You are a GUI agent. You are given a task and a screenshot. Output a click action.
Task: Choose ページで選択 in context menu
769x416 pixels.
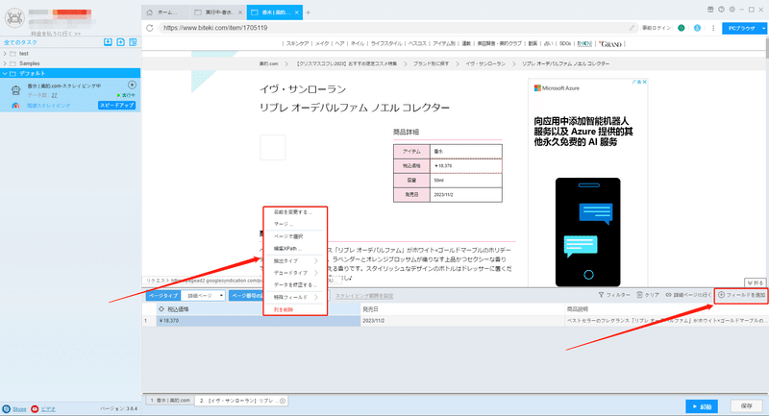[x=288, y=236]
